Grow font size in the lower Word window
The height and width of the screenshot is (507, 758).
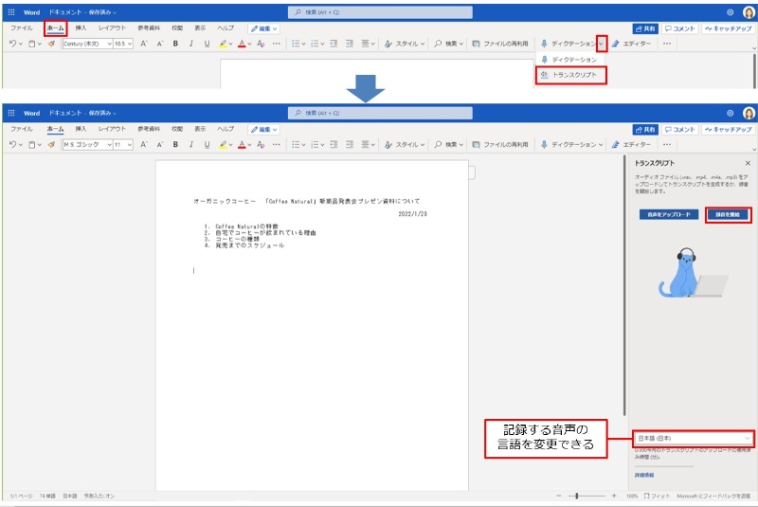pyautogui.click(x=144, y=144)
